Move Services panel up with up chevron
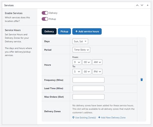 137,5
